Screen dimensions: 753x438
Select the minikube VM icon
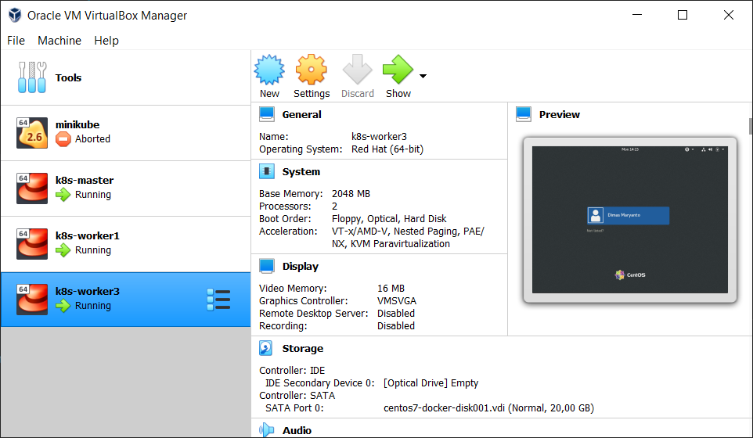point(32,133)
